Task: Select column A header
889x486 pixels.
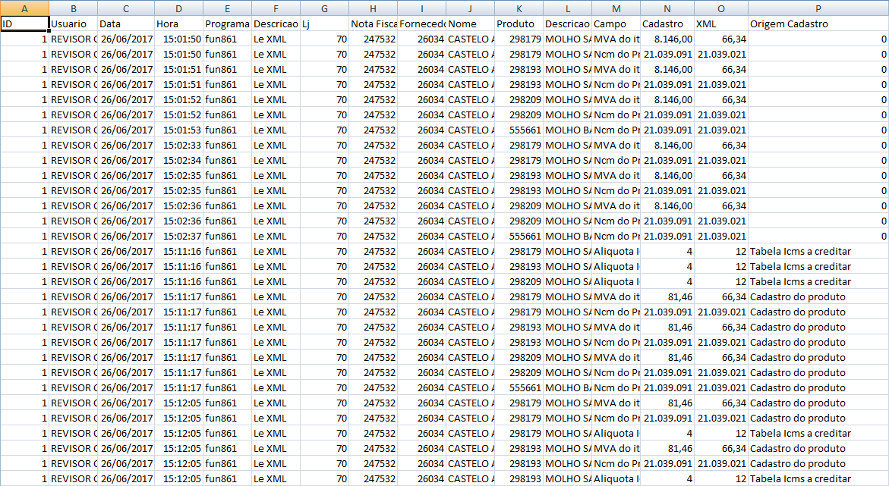Action: pyautogui.click(x=24, y=8)
